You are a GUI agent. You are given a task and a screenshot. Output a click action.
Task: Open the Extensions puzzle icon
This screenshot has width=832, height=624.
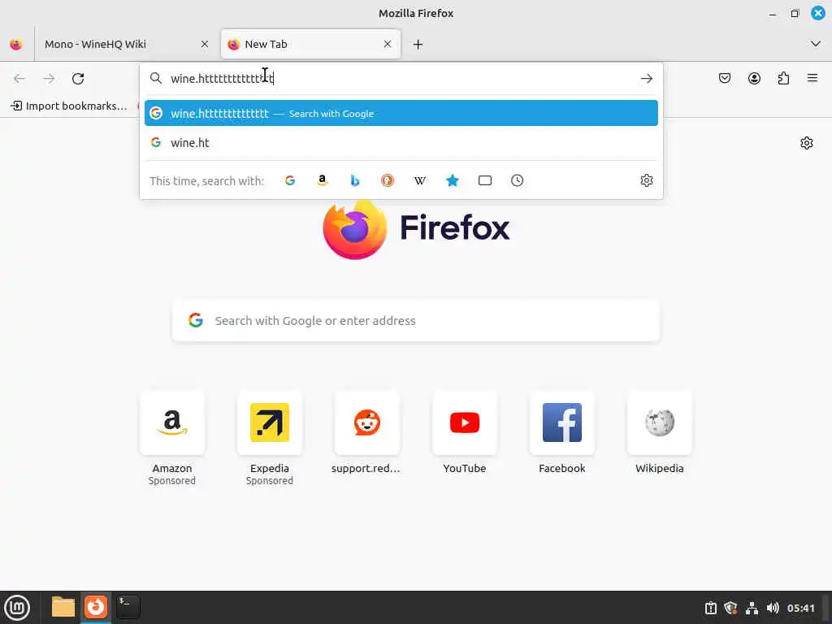tap(783, 79)
